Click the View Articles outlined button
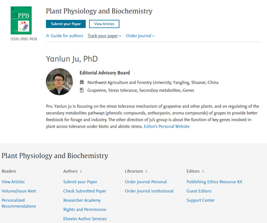Screen dimensions: 267x223 click(104, 24)
